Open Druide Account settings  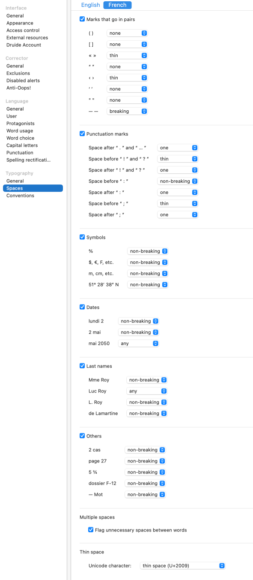point(24,45)
